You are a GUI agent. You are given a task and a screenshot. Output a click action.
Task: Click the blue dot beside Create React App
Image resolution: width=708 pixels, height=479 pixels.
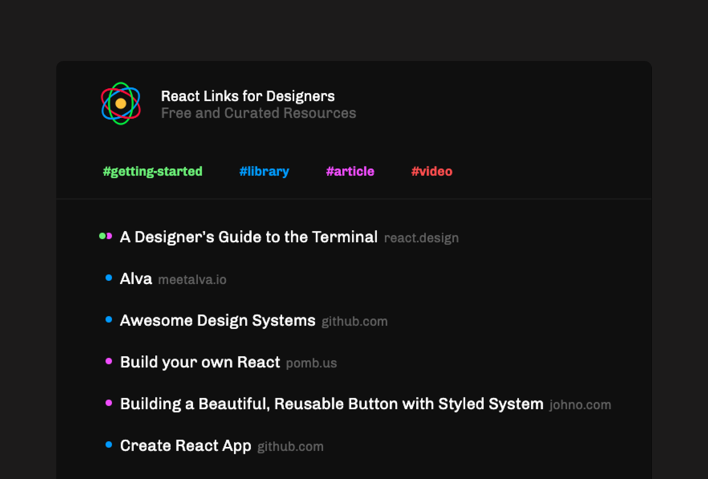click(x=109, y=445)
